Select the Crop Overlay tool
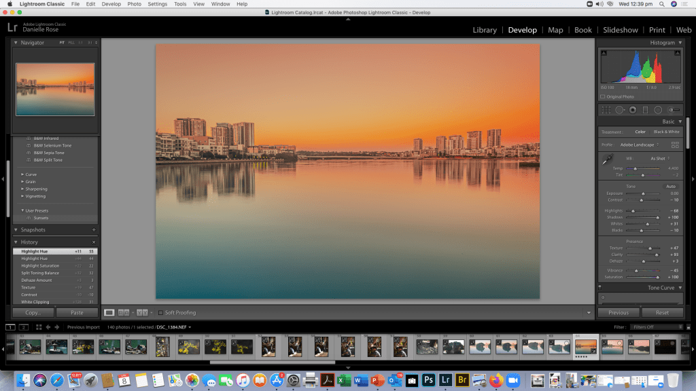 [606, 110]
